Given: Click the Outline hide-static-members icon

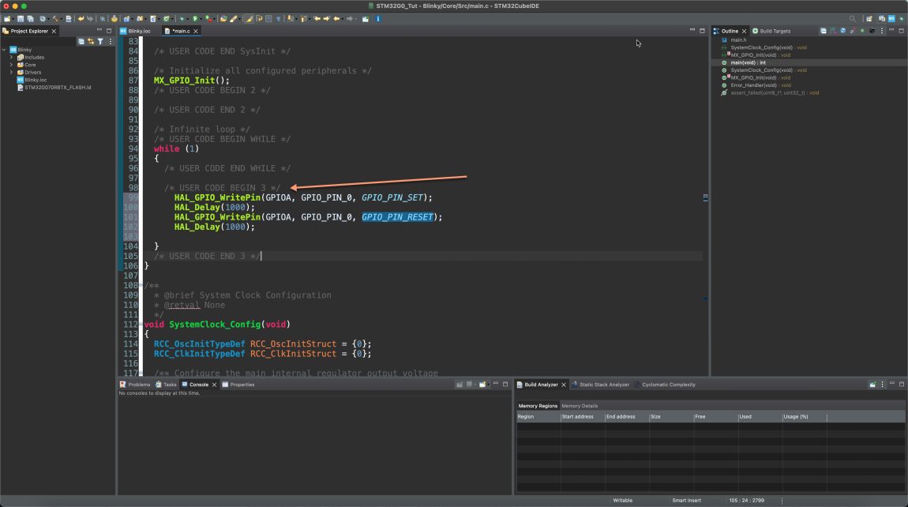Looking at the screenshot, I should [x=852, y=31].
